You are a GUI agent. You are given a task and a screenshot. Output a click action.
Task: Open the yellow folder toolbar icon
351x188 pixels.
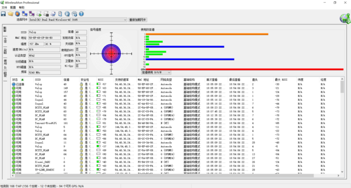(11, 14)
